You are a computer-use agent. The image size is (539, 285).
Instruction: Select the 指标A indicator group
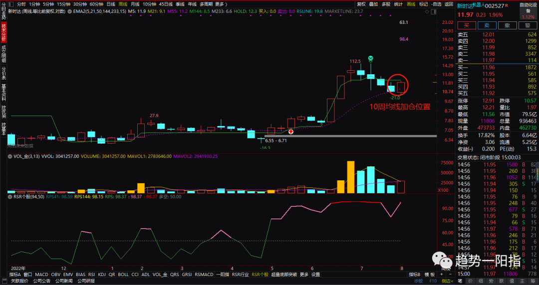[x=15, y=275]
